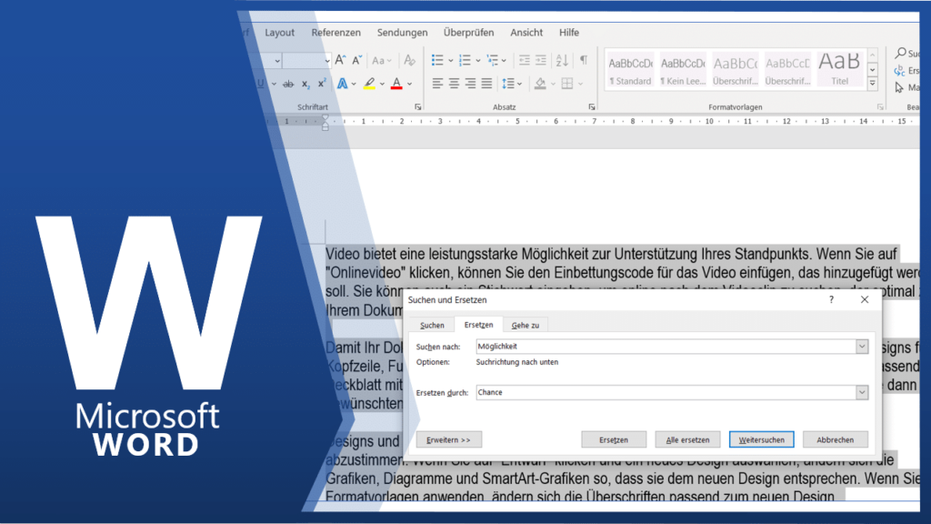Click the Borders grid icon

(567, 84)
